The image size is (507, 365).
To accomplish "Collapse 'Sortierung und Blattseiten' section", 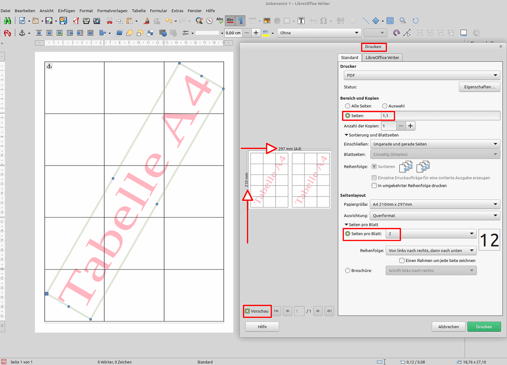I will (371, 135).
